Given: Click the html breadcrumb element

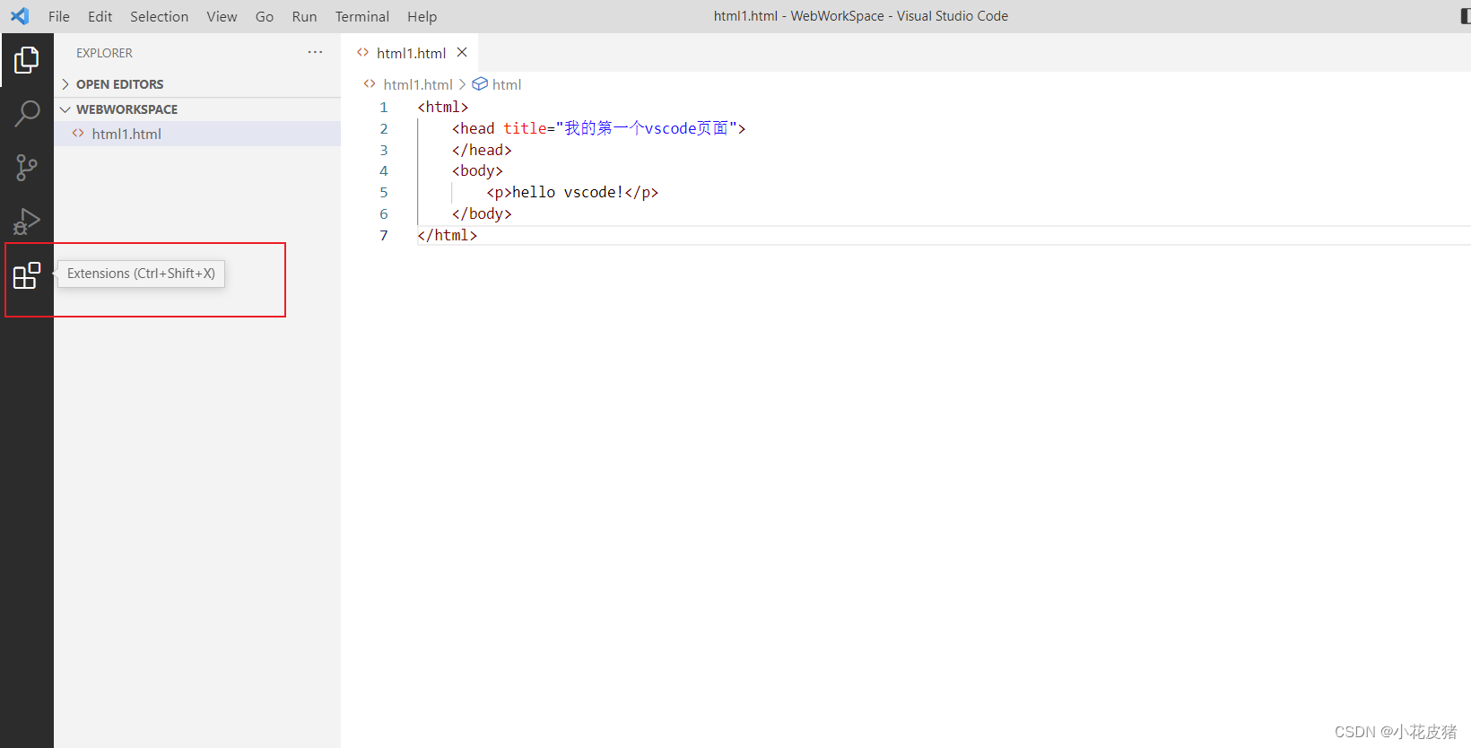Looking at the screenshot, I should (507, 84).
